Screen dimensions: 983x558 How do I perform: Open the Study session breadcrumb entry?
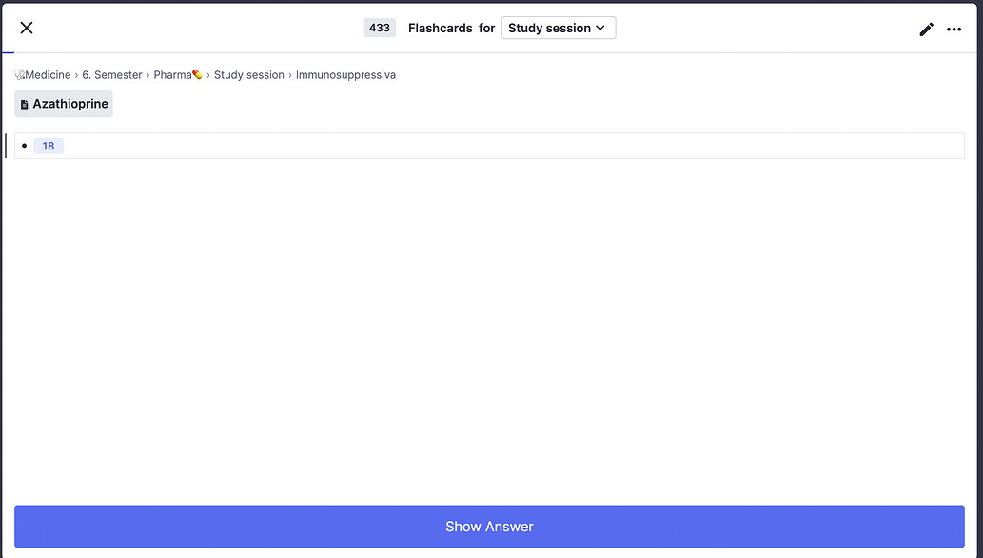click(x=248, y=74)
